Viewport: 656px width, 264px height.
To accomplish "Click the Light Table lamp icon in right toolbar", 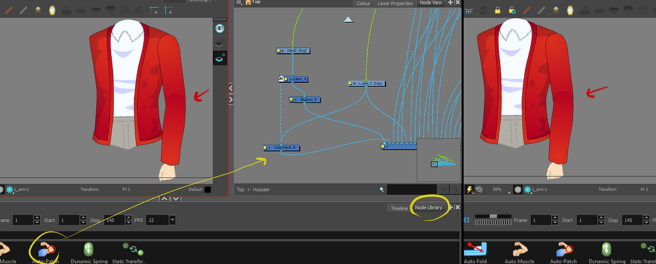I will pos(556,10).
